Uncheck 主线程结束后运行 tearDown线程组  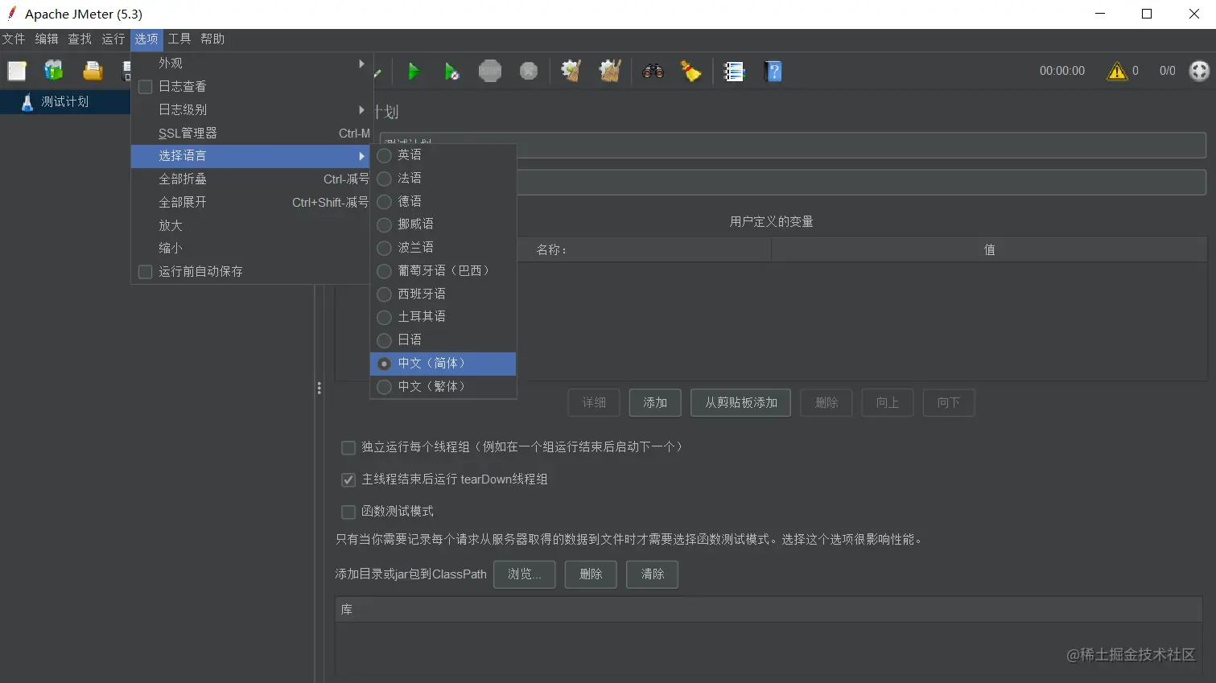point(348,479)
